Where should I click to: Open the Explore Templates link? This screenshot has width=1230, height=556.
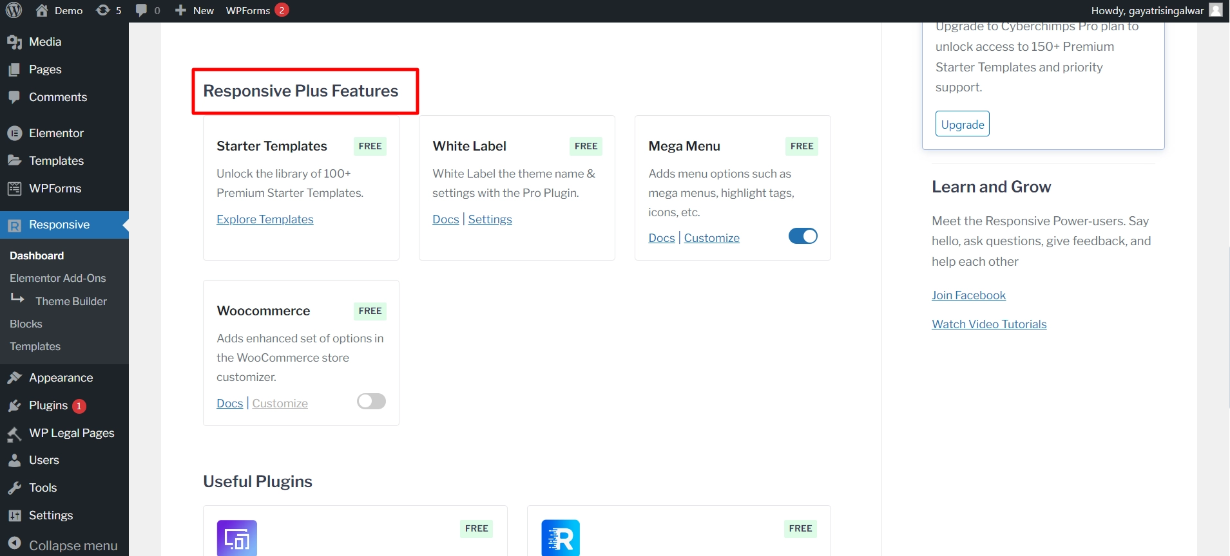(265, 219)
